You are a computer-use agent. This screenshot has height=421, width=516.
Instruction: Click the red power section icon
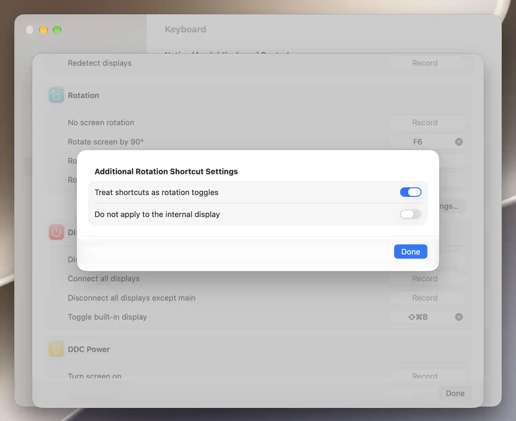tap(56, 232)
